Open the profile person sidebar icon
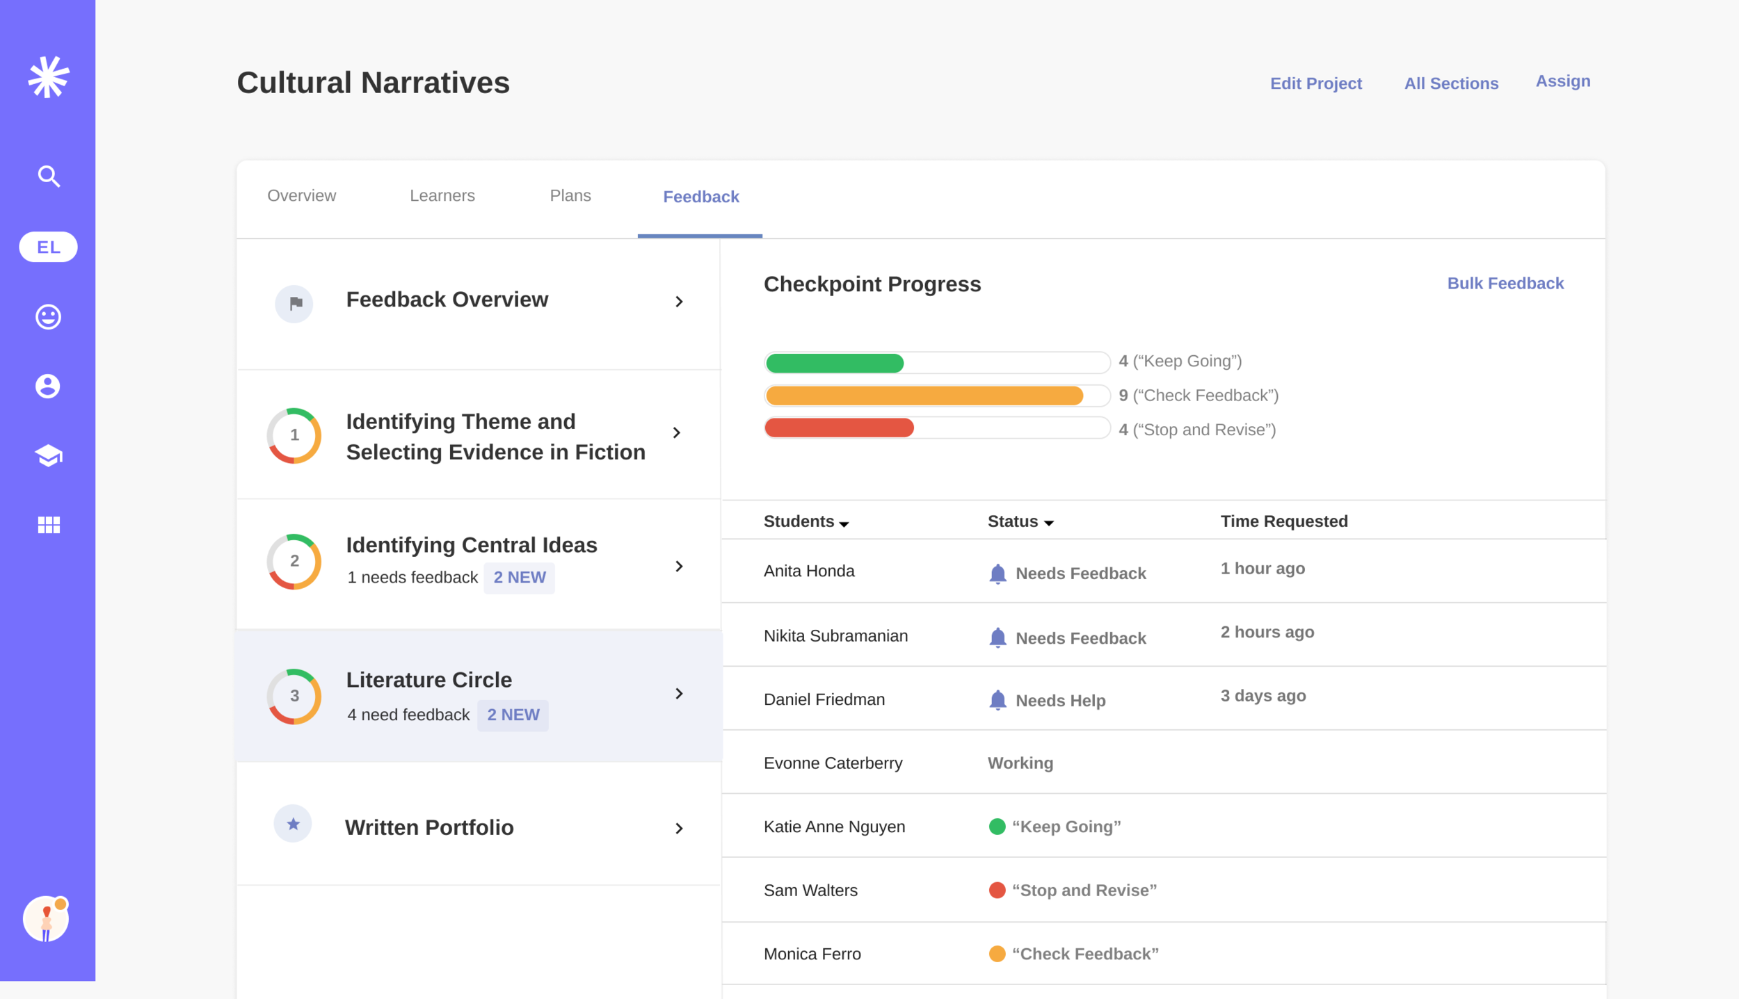 (48, 386)
